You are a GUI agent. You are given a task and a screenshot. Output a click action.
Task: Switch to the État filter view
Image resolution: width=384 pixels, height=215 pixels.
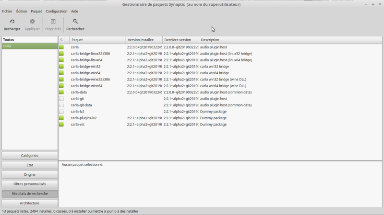pyautogui.click(x=30, y=165)
